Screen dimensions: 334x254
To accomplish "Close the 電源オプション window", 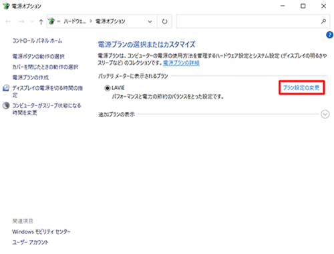I will (x=323, y=6).
